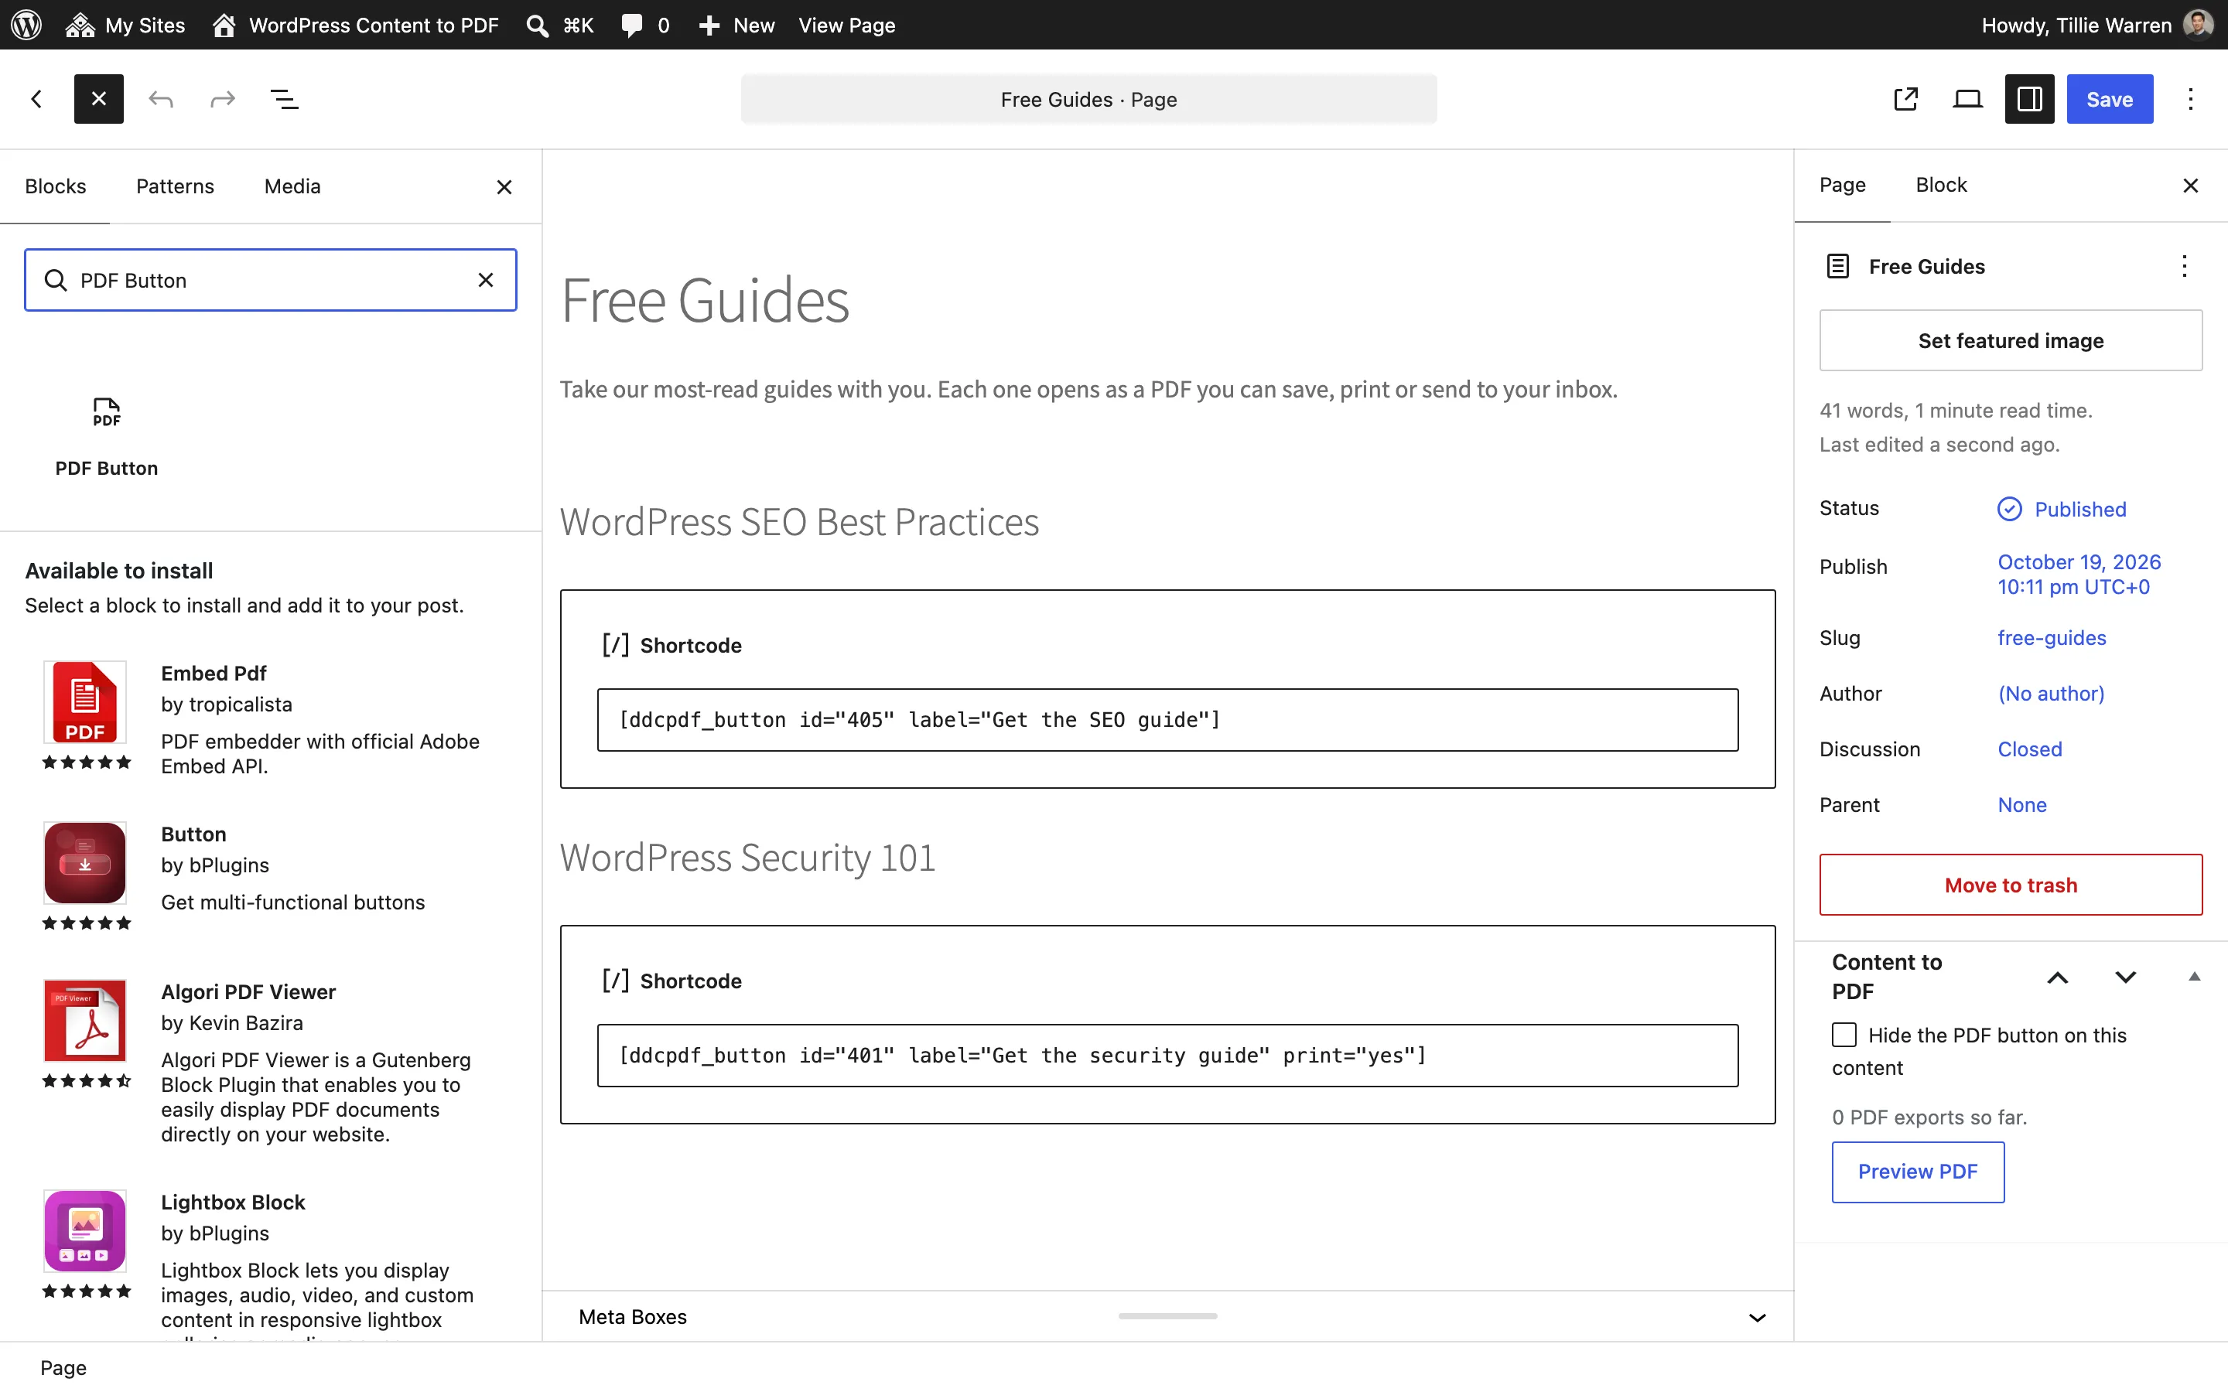Viewport: 2228px width, 1392px height.
Task: Open the editor Options three-dot menu
Action: (x=2190, y=98)
